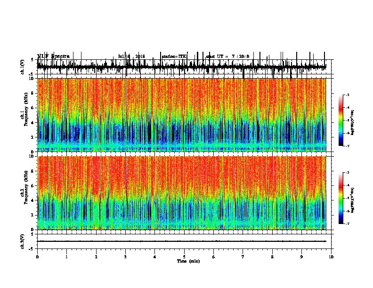Click the "4" tick on the time axis
The image size is (373, 288).
(155, 257)
